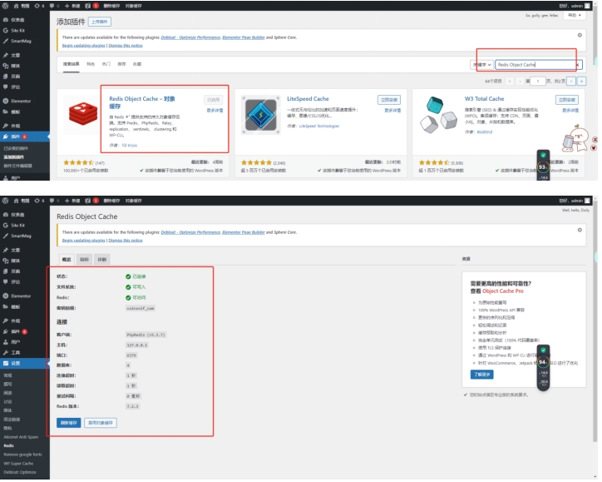Click performance score 93 widget
Viewport: 602px width, 482px height.
coord(543,166)
